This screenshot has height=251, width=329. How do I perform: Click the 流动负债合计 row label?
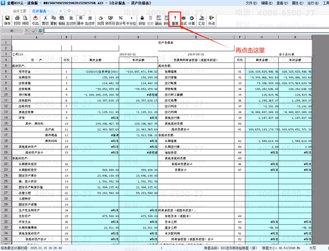tap(180, 129)
